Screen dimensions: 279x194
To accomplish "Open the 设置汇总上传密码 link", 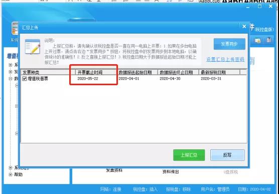I will click(225, 59).
